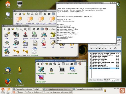Image resolution: width=126 pixels, height=94 pixels.
Task: Toggle details view in top .shortcut window
Action: tap(53, 14)
